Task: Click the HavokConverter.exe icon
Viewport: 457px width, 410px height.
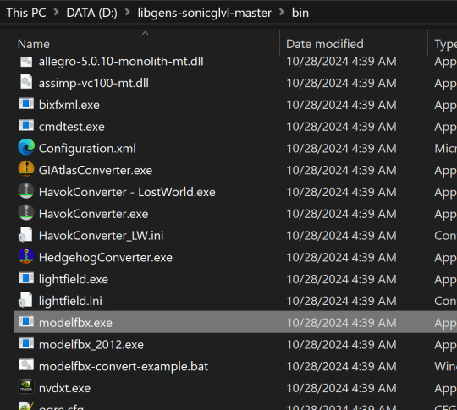Action: (26, 212)
